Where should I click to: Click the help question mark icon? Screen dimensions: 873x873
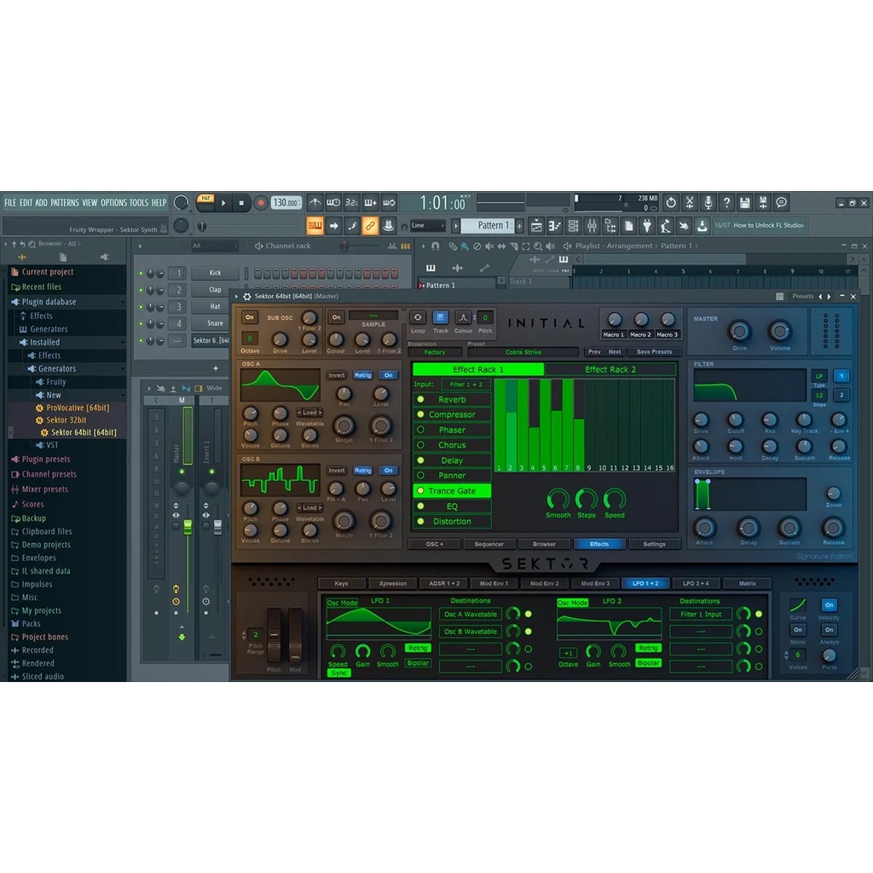coord(726,203)
